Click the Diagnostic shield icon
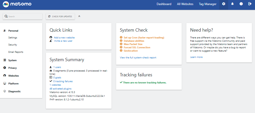 [x=5, y=91]
